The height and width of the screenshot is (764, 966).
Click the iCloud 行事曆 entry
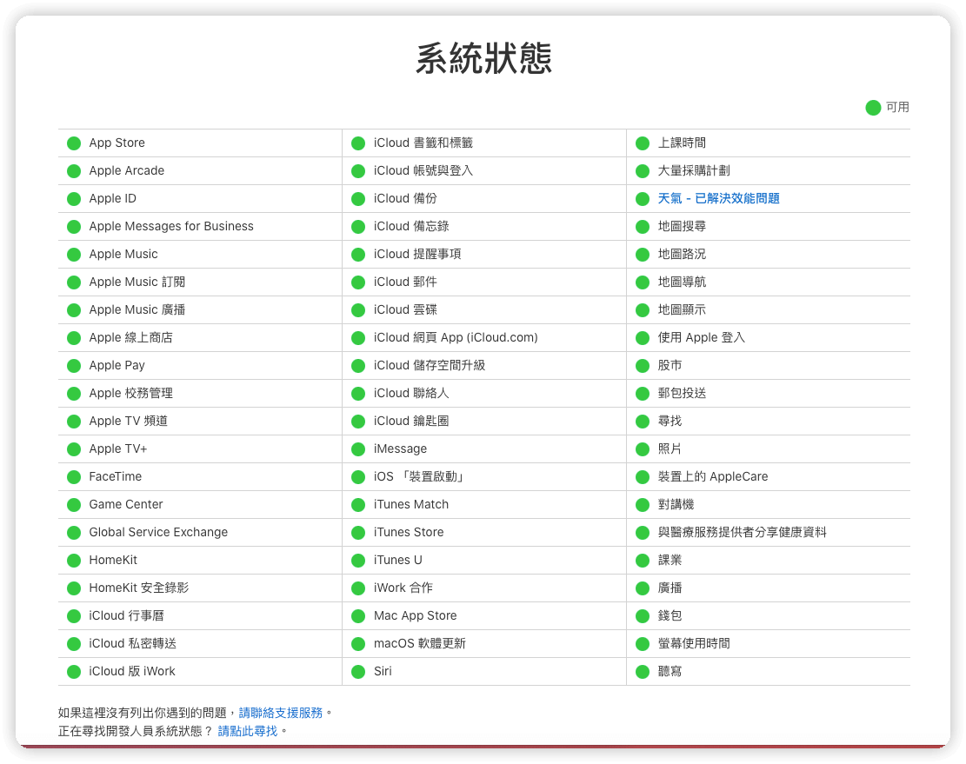(x=126, y=615)
